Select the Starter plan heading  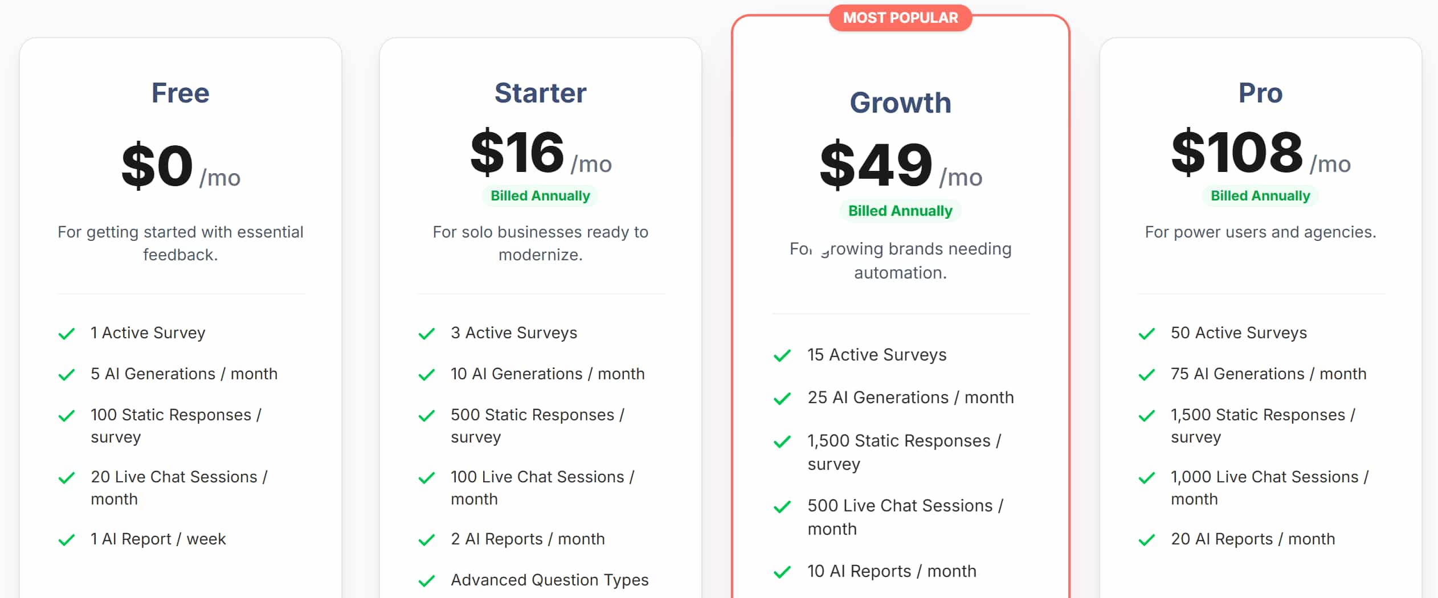click(x=540, y=93)
